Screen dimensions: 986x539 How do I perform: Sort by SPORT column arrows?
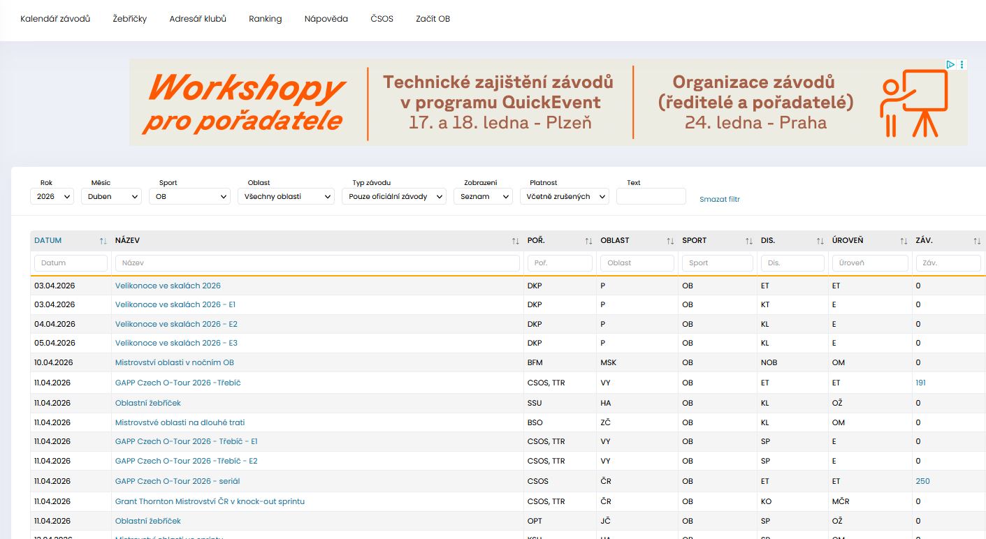(749, 241)
